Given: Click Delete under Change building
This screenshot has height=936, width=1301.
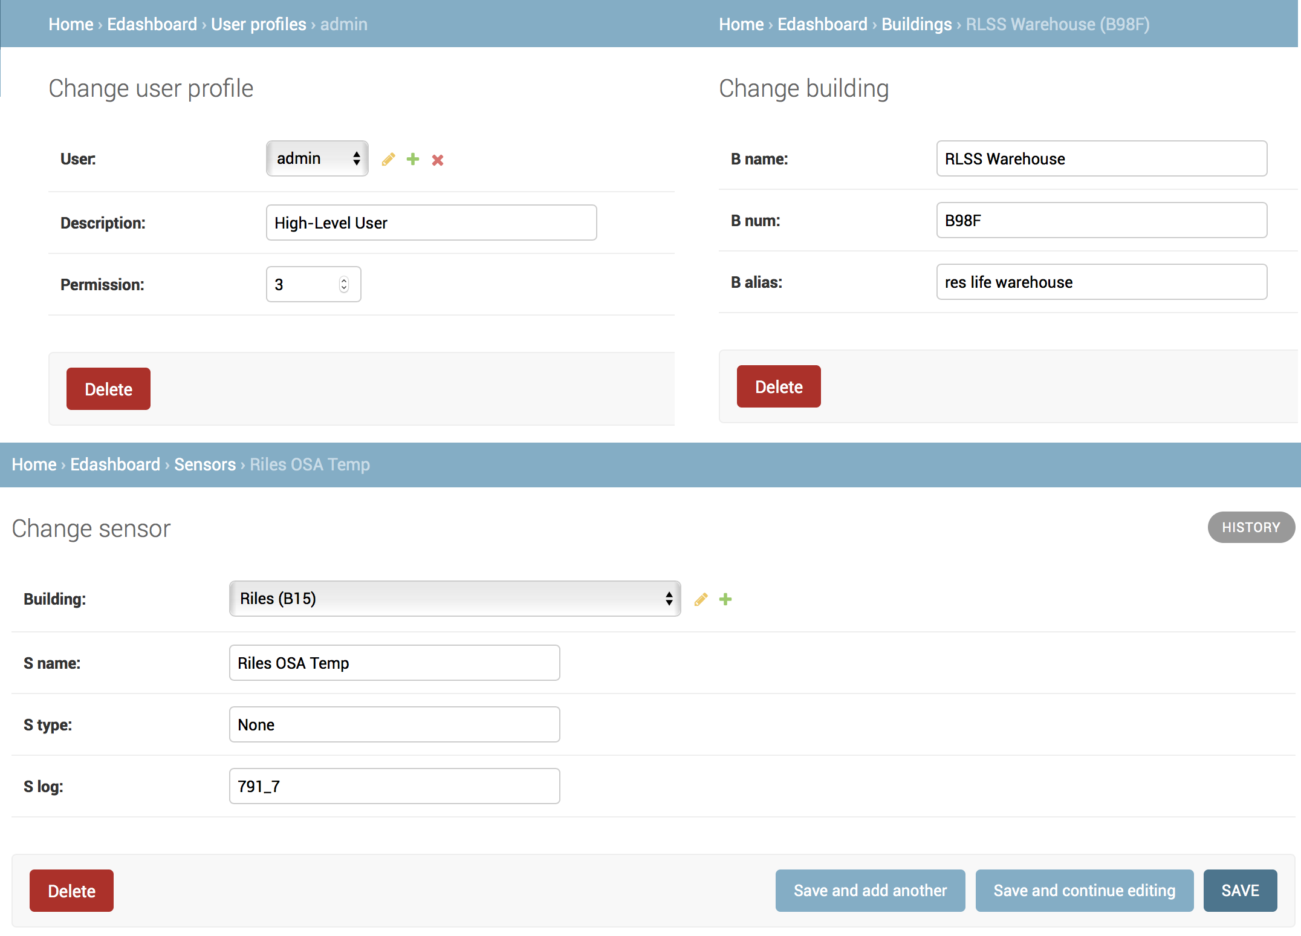Looking at the screenshot, I should pos(779,387).
